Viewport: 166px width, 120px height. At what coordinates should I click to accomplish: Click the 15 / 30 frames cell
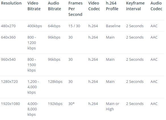(74, 26)
